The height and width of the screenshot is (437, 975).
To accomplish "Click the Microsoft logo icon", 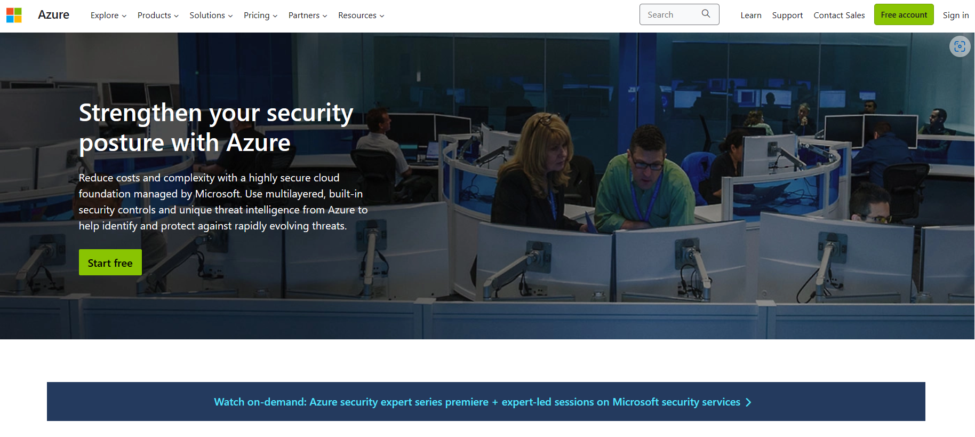I will (14, 15).
